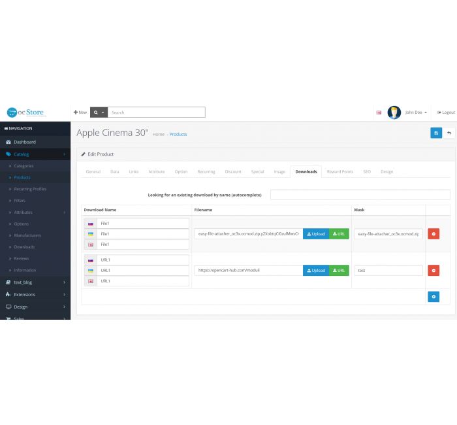Image resolution: width=457 pixels, height=425 pixels.
Task: Click the test mask field
Action: [388, 270]
